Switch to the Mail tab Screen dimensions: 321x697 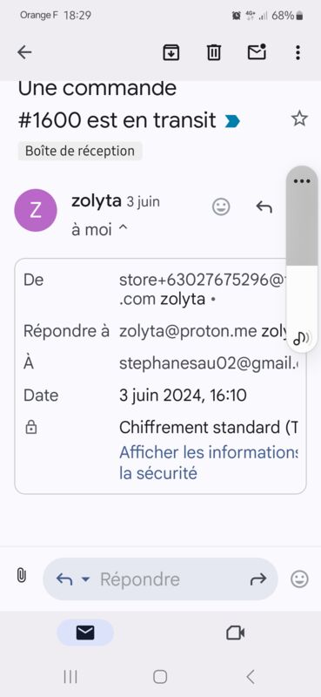point(85,633)
